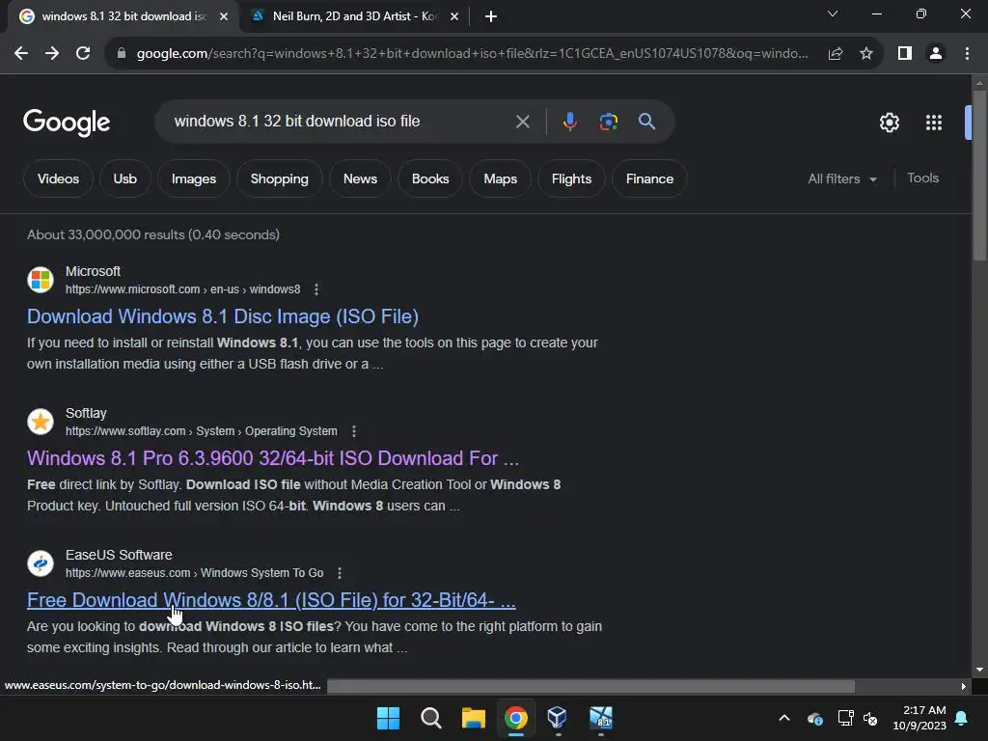988x741 pixels.
Task: Click the browser address bar URL
Action: (471, 54)
